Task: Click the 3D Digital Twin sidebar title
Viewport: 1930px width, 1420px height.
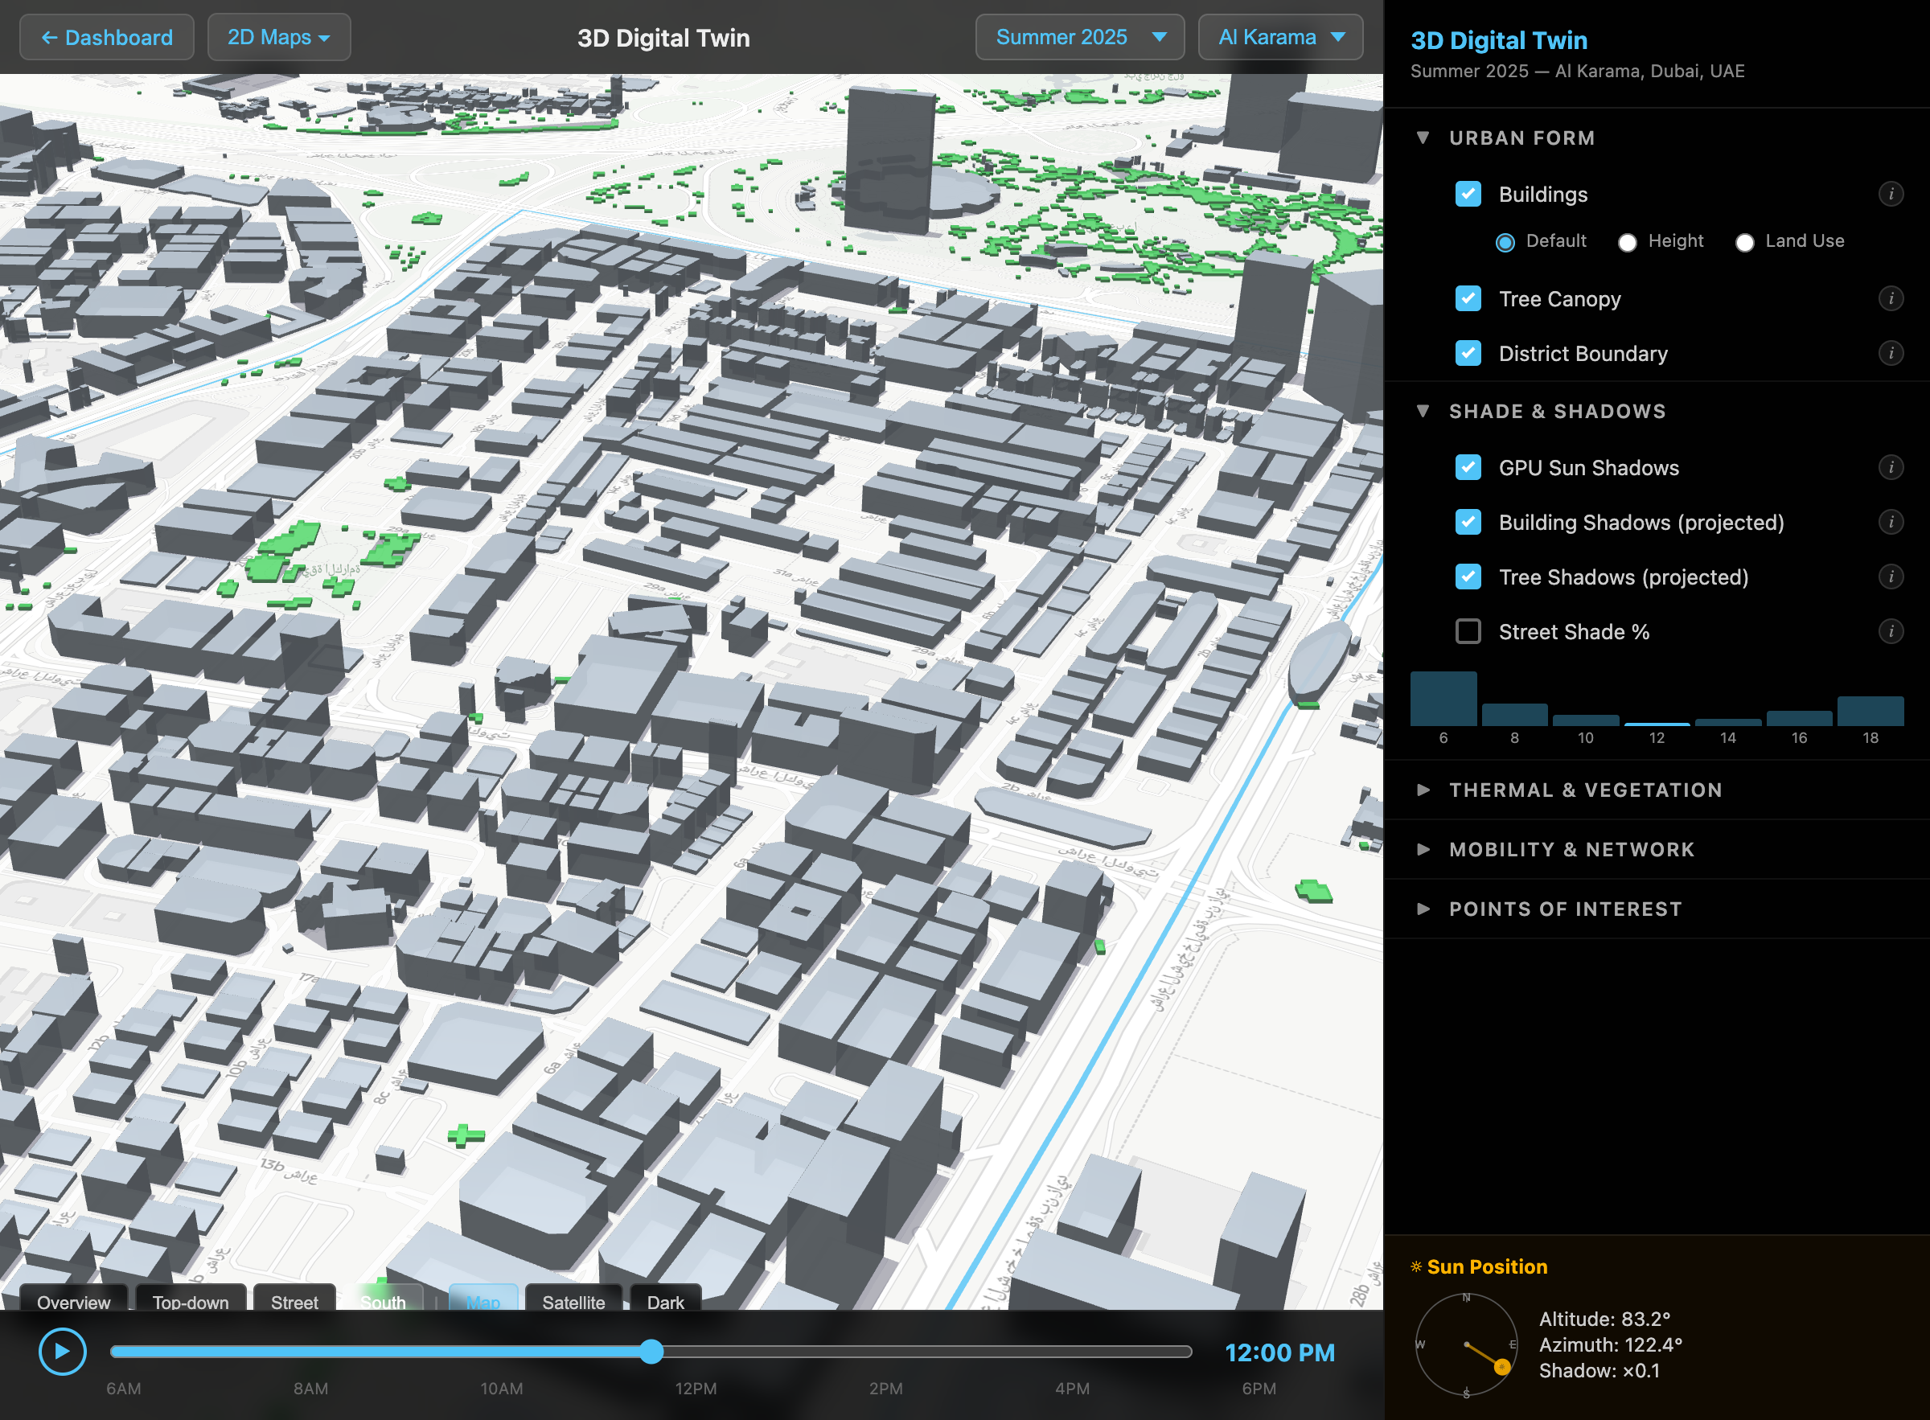Action: pyautogui.click(x=1499, y=40)
